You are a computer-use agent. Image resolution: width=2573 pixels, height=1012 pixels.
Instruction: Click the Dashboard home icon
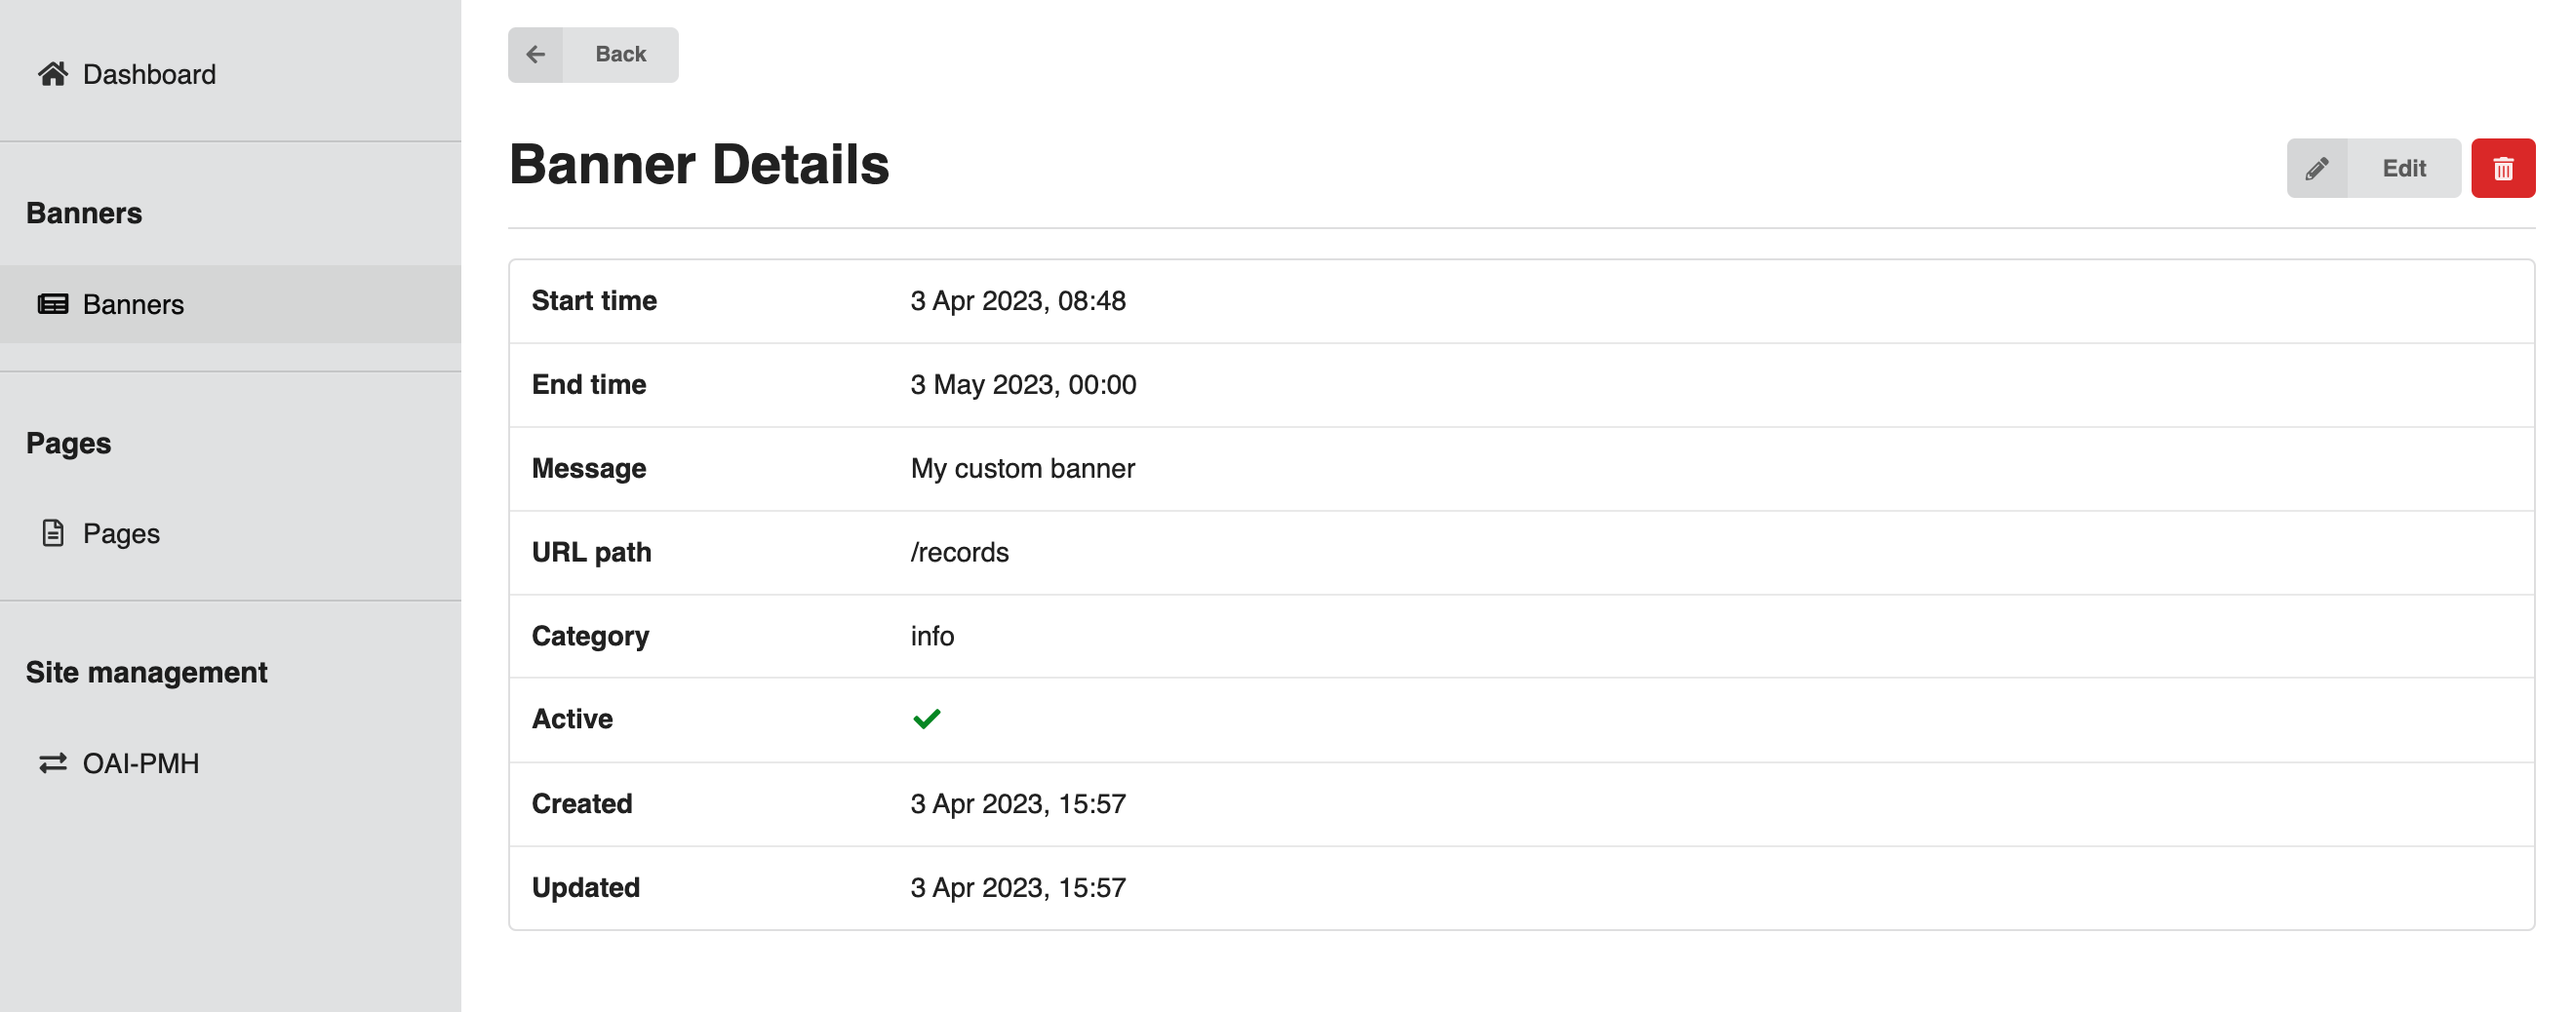pyautogui.click(x=53, y=74)
